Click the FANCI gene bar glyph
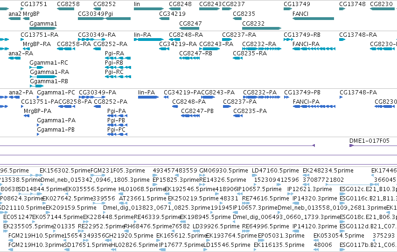The image size is (397, 252). coord(313,19)
